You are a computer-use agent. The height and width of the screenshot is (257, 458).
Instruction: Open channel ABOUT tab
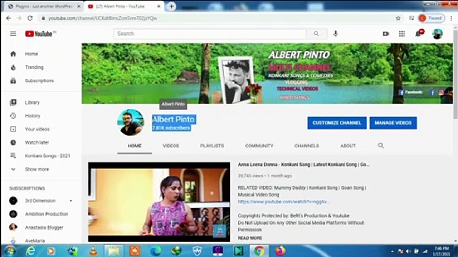348,146
